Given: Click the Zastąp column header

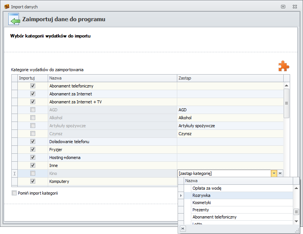Looking at the screenshot, I should click(230, 78).
